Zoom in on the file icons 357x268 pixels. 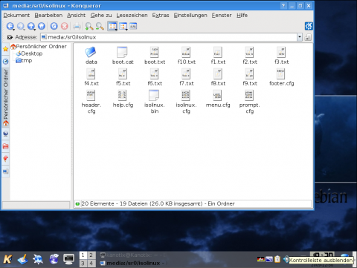(x=89, y=26)
